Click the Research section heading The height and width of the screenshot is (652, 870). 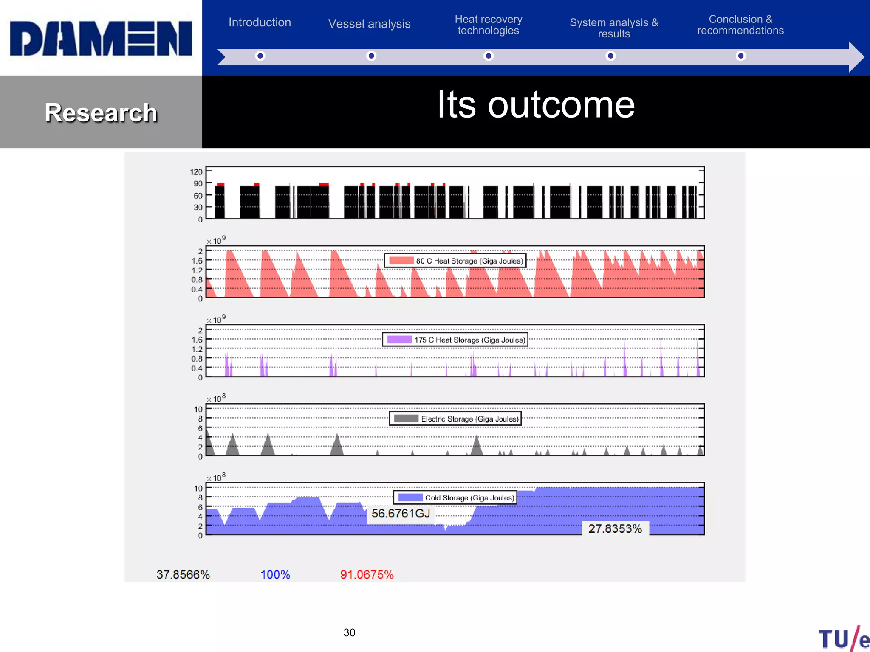[101, 113]
